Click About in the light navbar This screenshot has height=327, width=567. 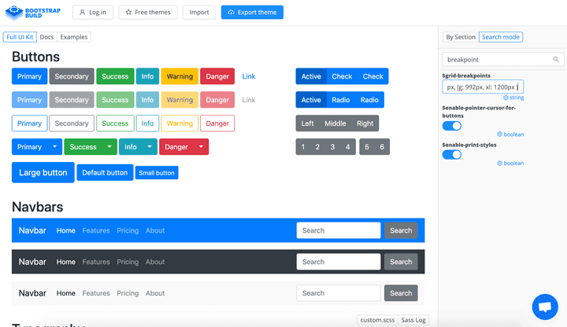[155, 293]
